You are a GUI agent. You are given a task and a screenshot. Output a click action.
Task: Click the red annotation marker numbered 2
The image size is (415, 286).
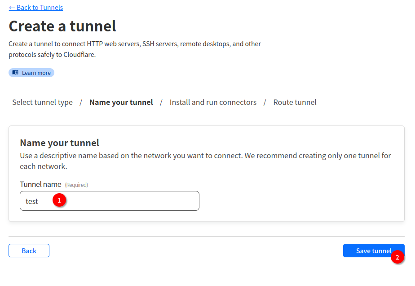click(x=397, y=257)
